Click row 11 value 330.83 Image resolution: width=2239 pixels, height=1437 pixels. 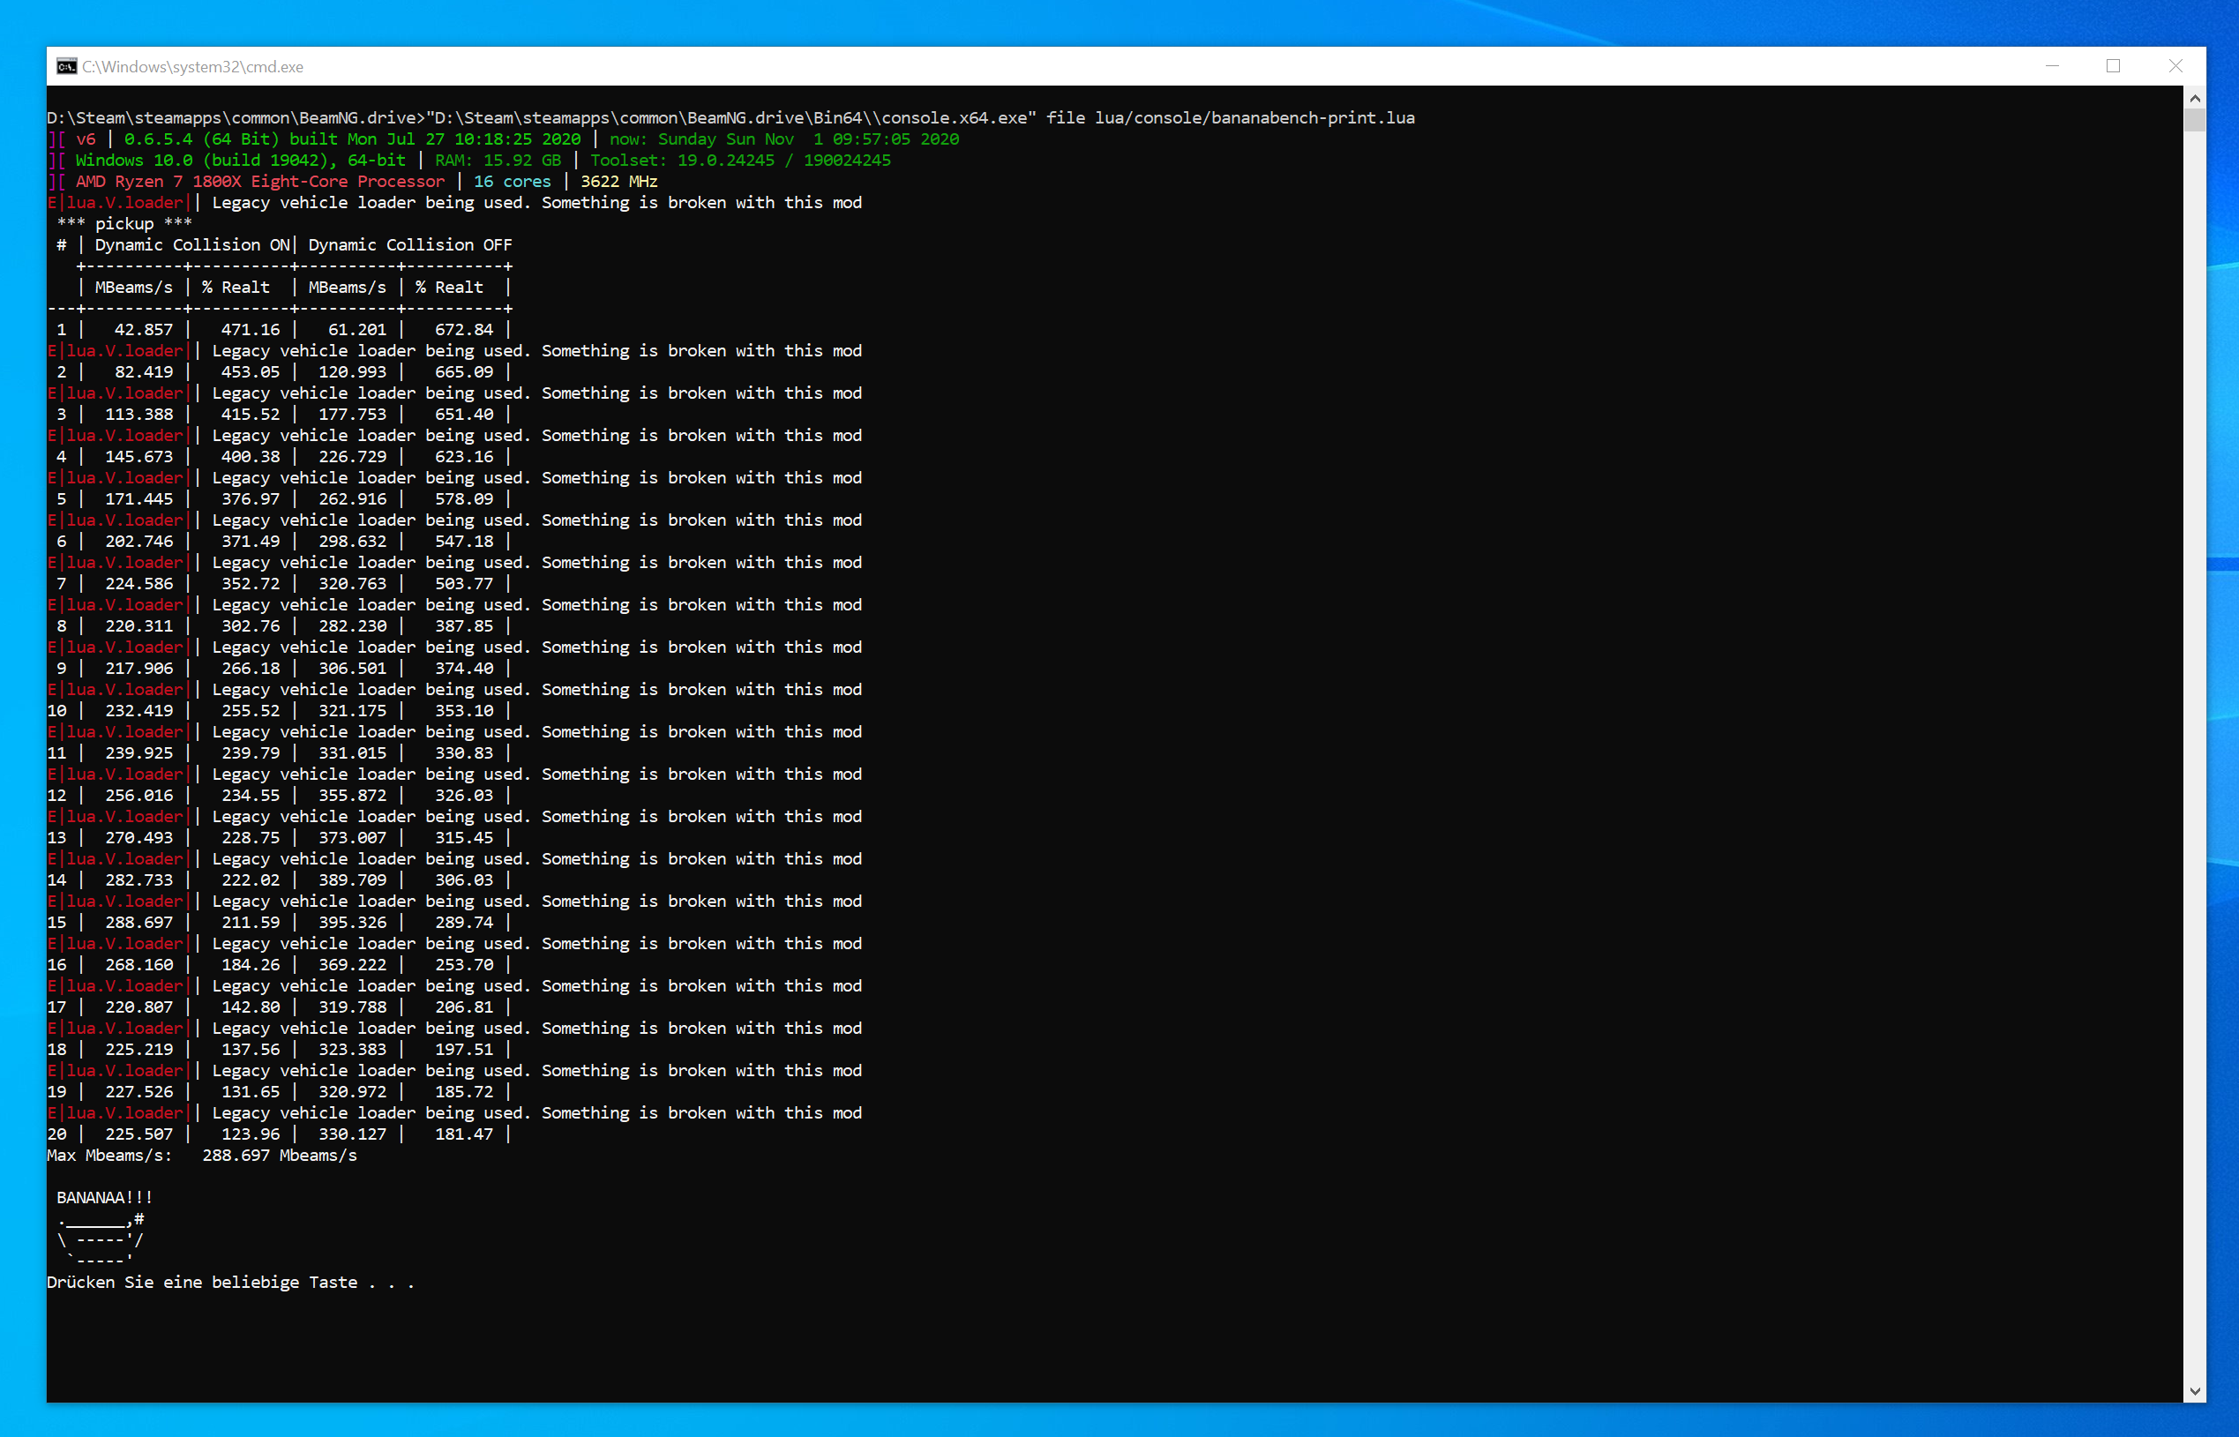[464, 753]
